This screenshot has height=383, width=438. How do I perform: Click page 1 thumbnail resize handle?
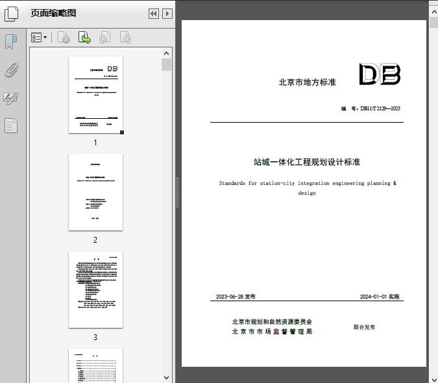(122, 132)
